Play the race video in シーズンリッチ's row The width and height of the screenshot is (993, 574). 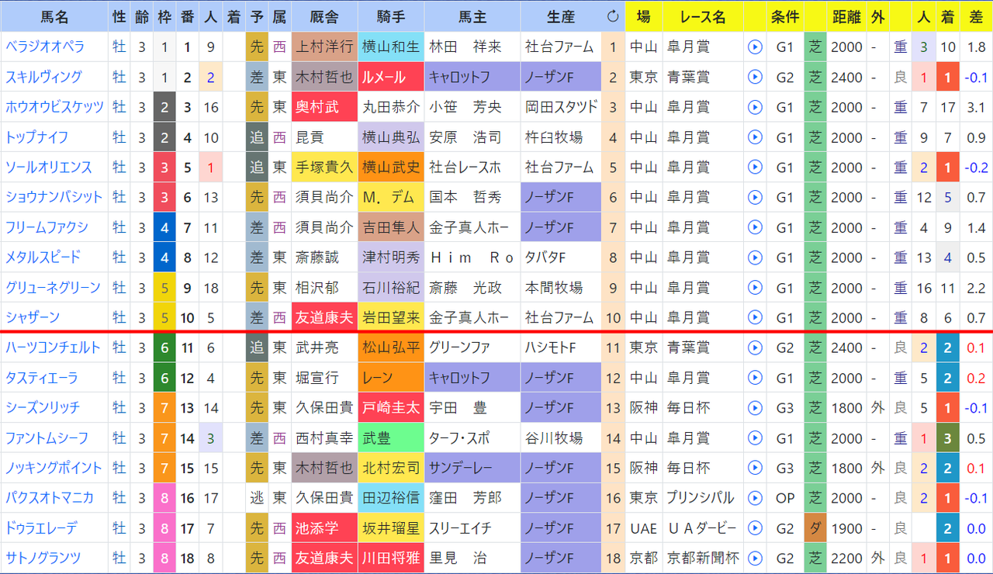click(755, 407)
